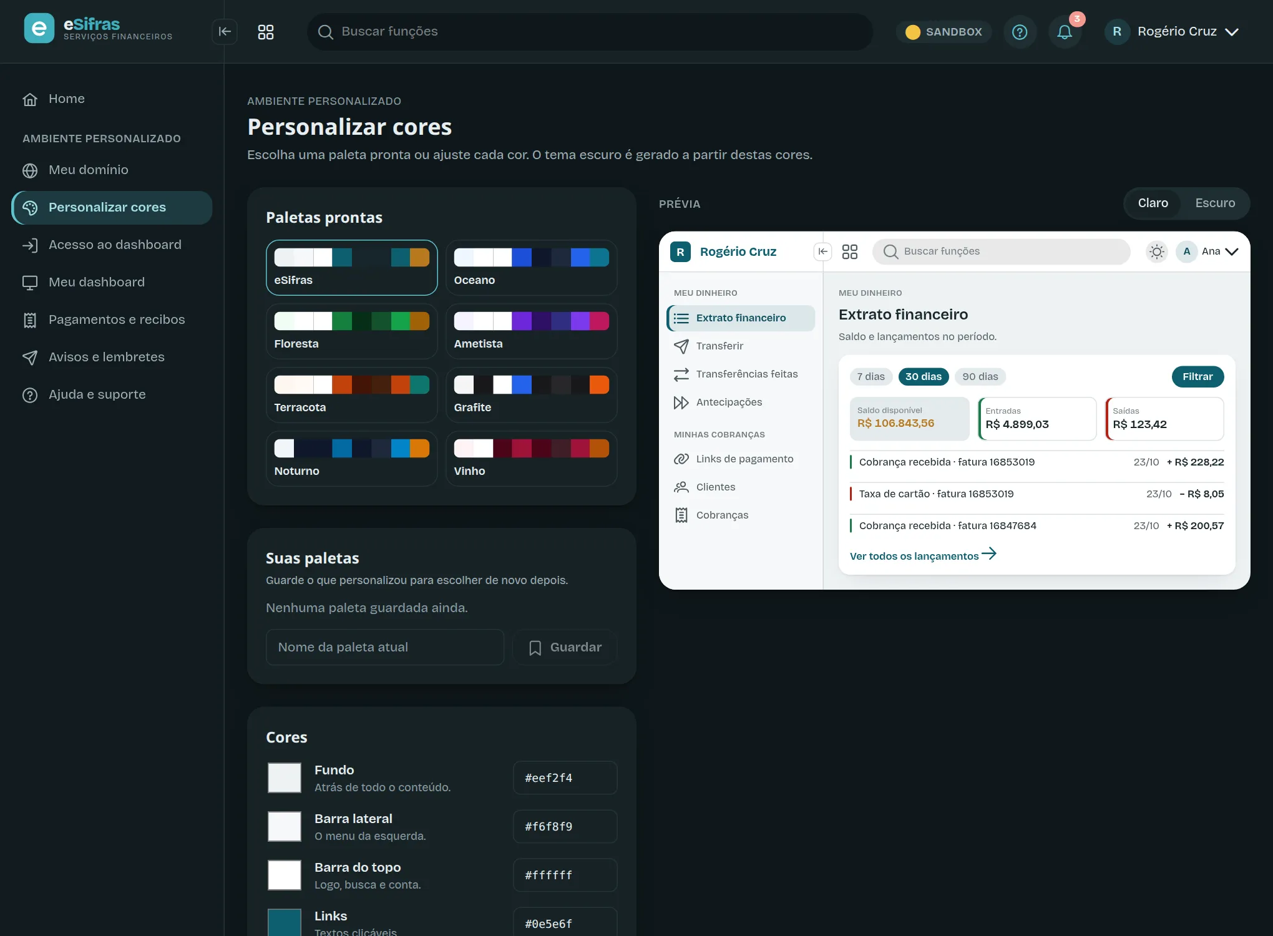
Task: Select the Oceano palette
Action: 532,268
